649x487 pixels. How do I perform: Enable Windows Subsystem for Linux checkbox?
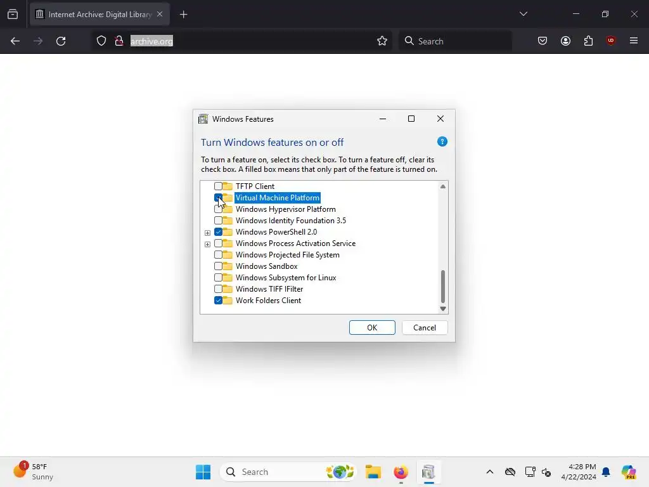coord(218,278)
